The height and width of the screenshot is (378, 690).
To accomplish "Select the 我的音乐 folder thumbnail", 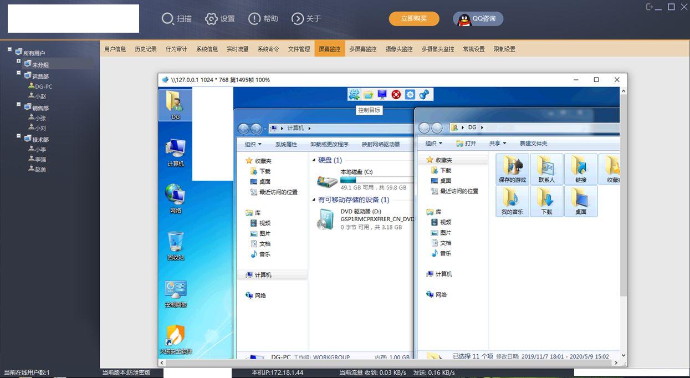I will coord(512,201).
